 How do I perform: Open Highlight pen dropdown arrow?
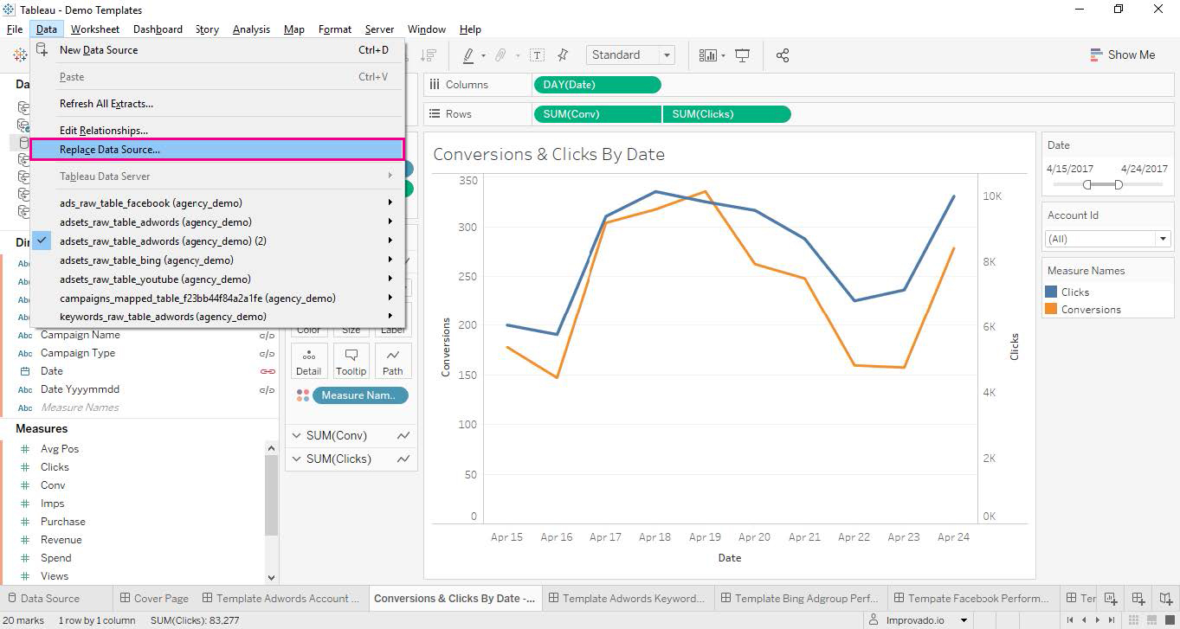483,56
